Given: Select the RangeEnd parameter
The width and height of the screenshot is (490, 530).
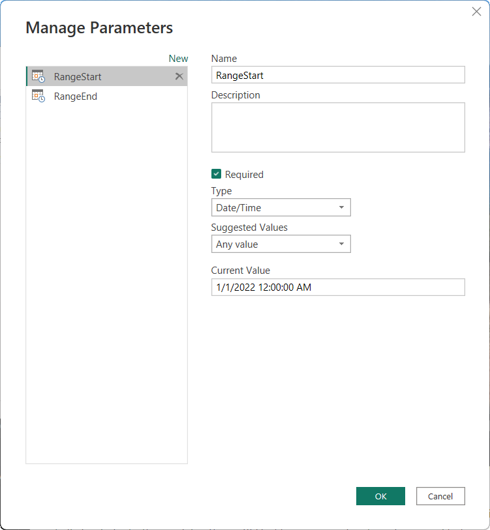Looking at the screenshot, I should coord(76,96).
